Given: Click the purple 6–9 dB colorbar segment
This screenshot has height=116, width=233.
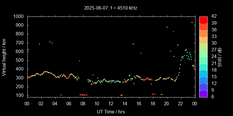Looking at the screenshot, I should 203,93.
